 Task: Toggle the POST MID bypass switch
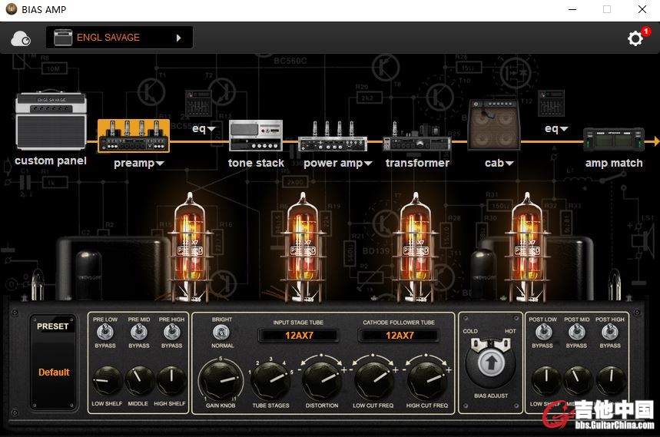click(x=576, y=332)
